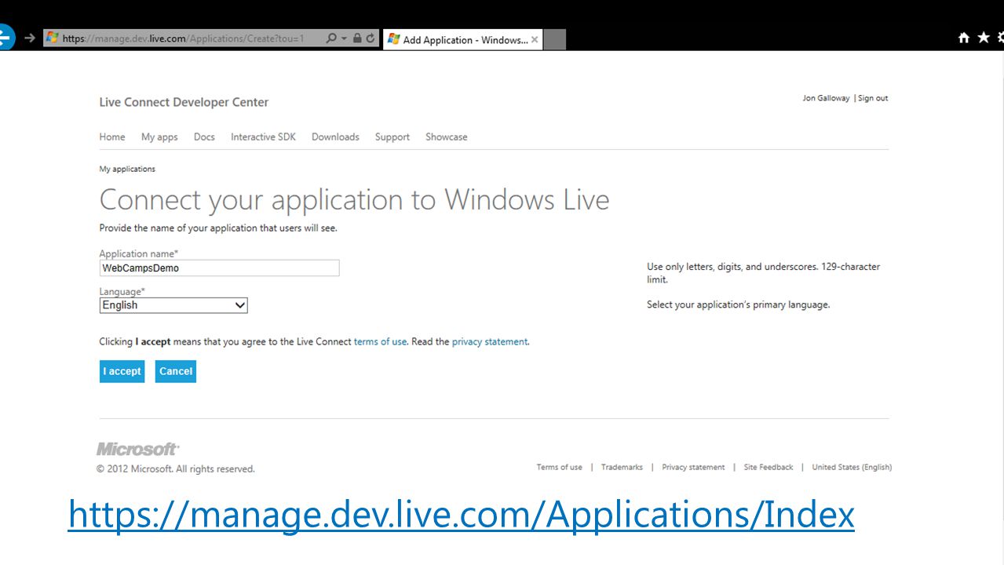Open Downloads navigation item
1004x565 pixels.
pos(335,137)
